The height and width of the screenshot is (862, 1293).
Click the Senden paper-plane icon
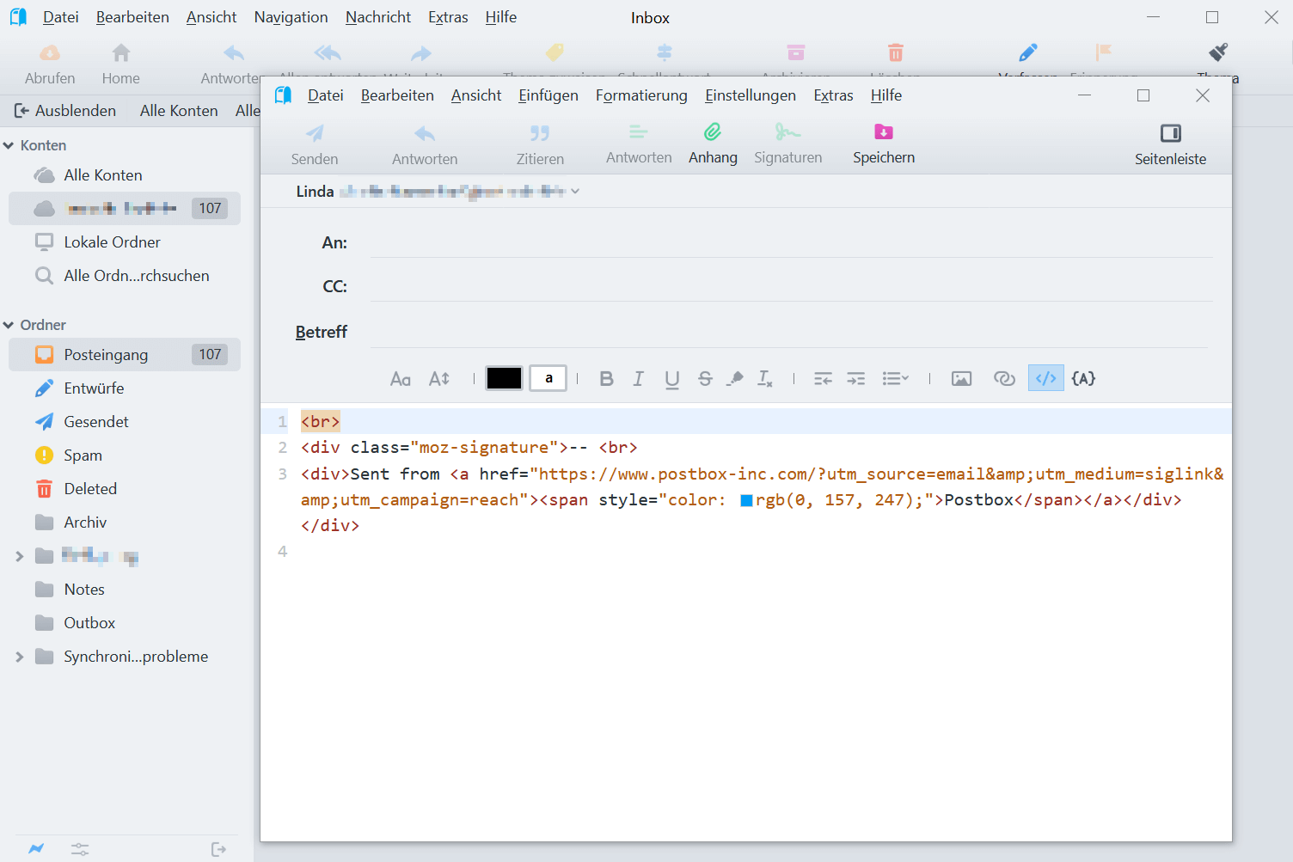click(x=315, y=133)
